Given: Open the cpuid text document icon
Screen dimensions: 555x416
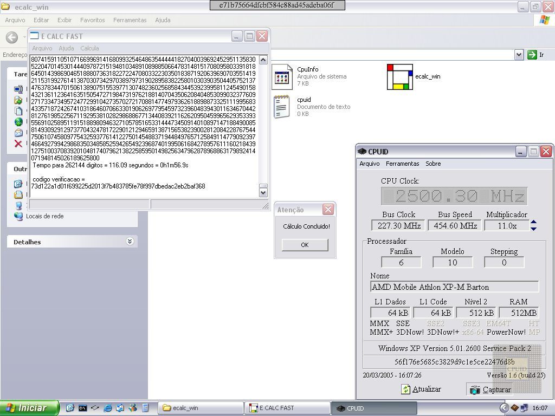Looking at the screenshot, I should click(x=282, y=107).
